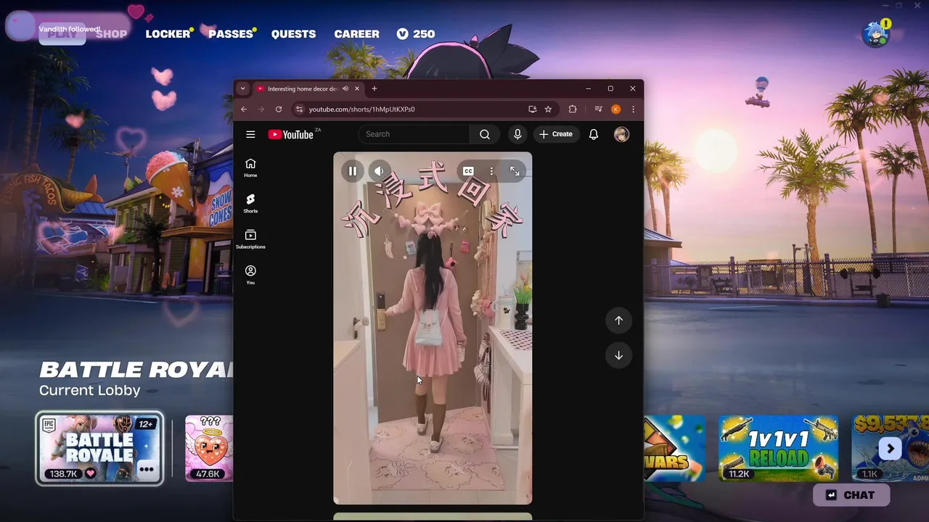The height and width of the screenshot is (522, 929).
Task: Expand the Short to fullscreen
Action: (x=515, y=171)
